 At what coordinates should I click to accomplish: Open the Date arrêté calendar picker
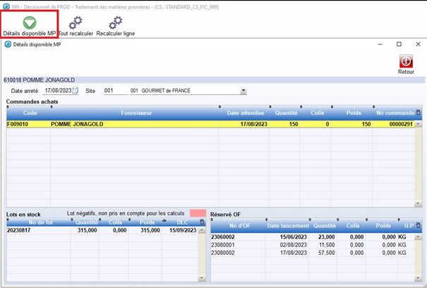tap(75, 91)
